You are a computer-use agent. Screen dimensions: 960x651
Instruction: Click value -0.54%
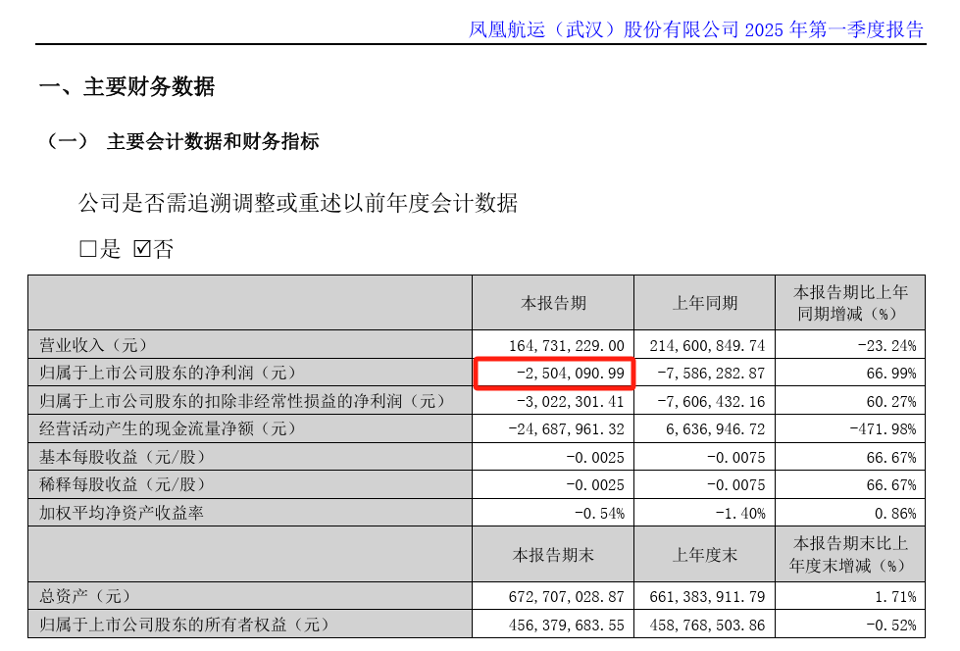[599, 513]
